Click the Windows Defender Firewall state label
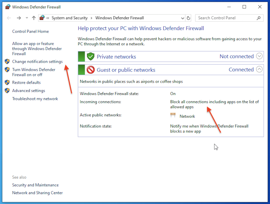This screenshot has width=270, height=204. (x=109, y=94)
